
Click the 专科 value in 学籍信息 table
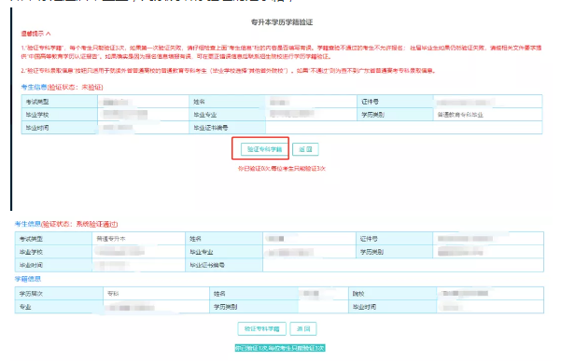pos(113,294)
